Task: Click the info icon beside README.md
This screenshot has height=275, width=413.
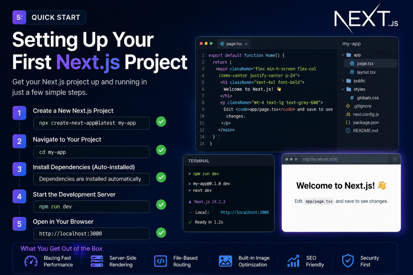Action: [348, 131]
